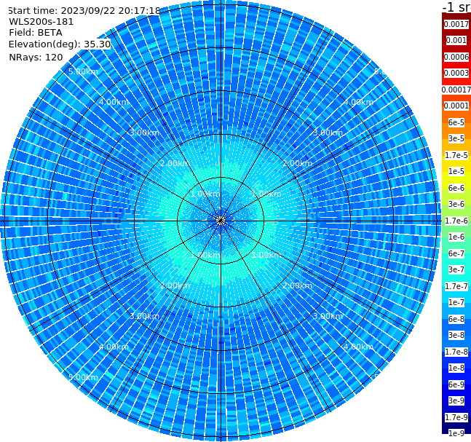Click the 0.0006 colorbar label
The width and height of the screenshot is (471, 442).
(456, 57)
